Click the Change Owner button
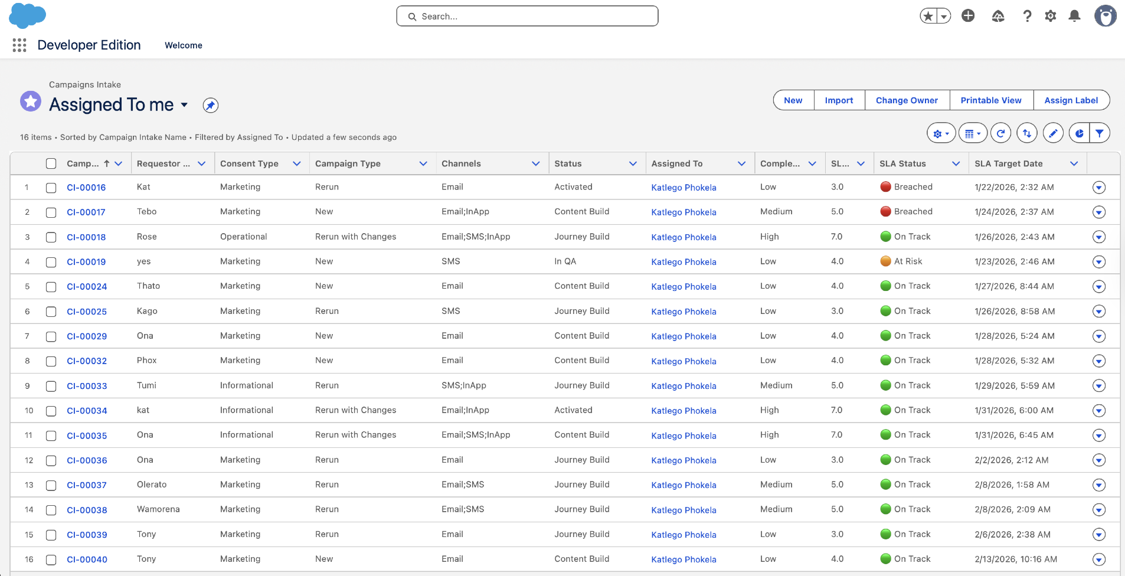 907,100
